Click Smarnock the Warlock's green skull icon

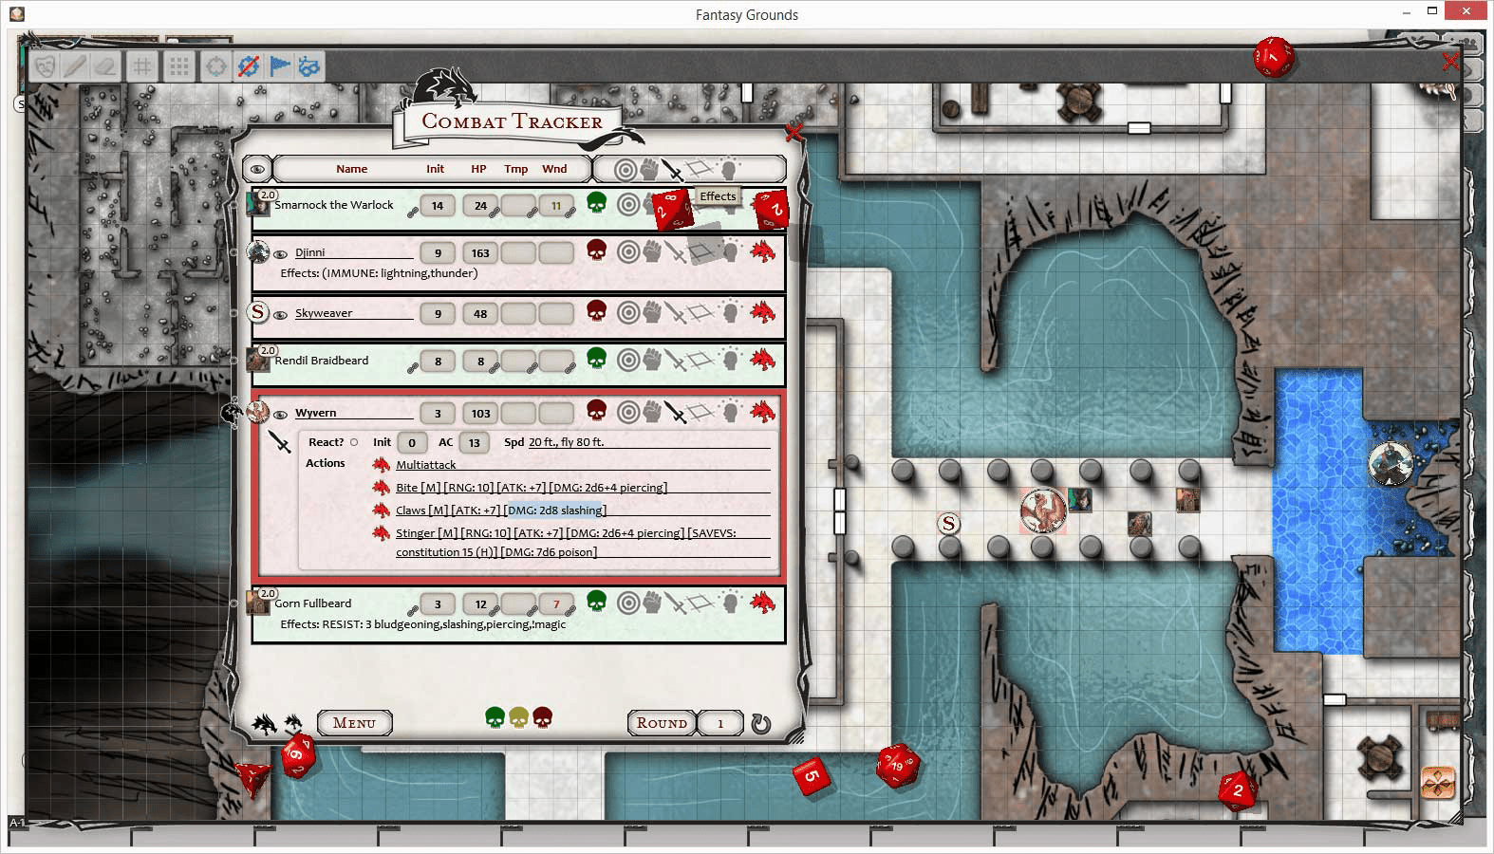coord(596,202)
